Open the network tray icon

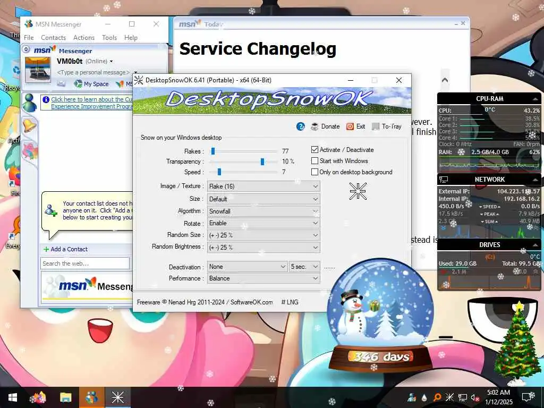tap(462, 397)
